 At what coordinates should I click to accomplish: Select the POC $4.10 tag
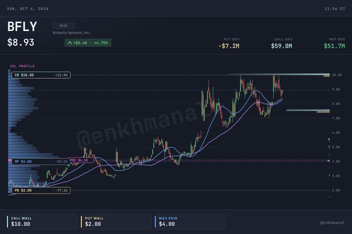[81, 160]
